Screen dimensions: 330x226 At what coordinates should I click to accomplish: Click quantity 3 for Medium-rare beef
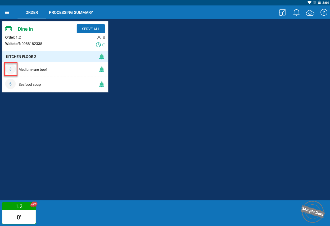coord(11,69)
